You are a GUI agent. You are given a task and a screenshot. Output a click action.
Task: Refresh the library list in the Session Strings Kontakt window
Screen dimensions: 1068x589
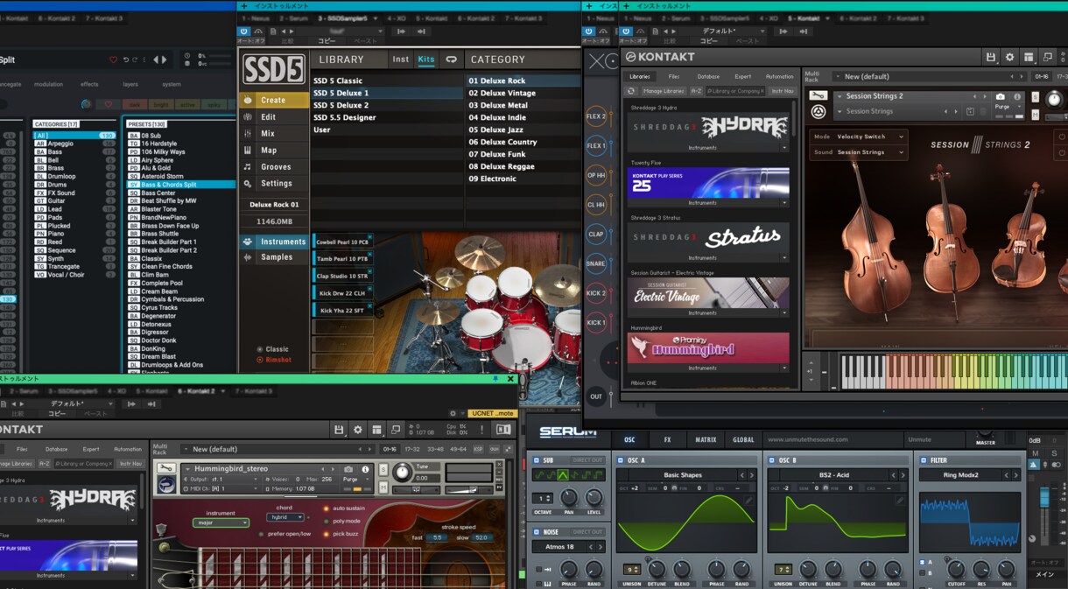coord(633,90)
